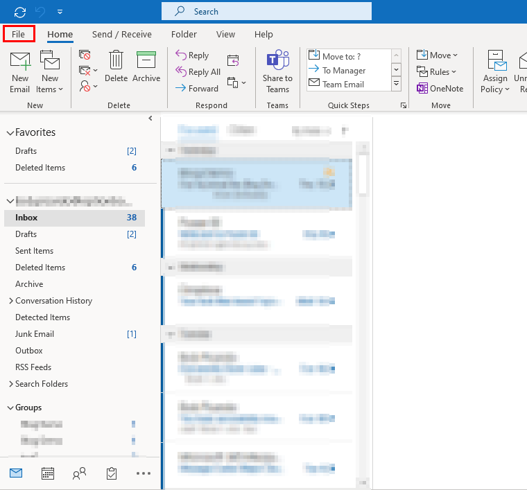Click Reply All button

tap(198, 72)
